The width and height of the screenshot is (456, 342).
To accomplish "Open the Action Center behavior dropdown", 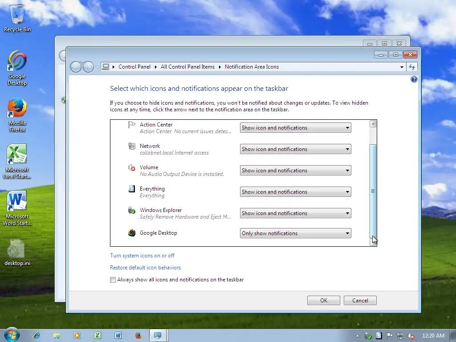I will (x=296, y=128).
